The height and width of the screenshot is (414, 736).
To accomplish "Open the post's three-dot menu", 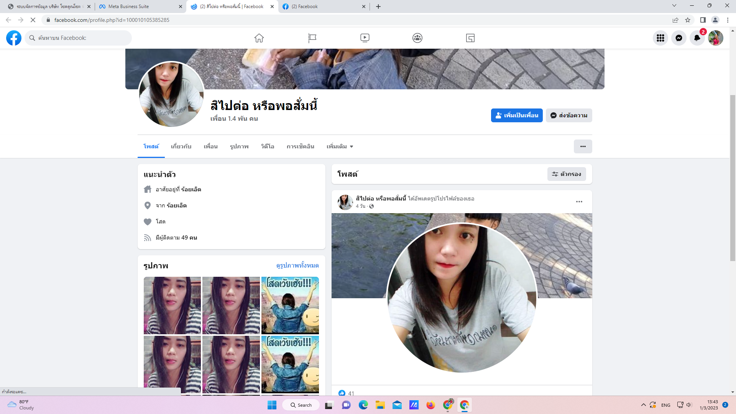I will pyautogui.click(x=579, y=202).
